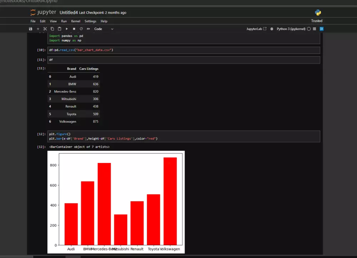The image size is (357, 258).
Task: Click the [10] input prompt label
Action: tap(41, 50)
